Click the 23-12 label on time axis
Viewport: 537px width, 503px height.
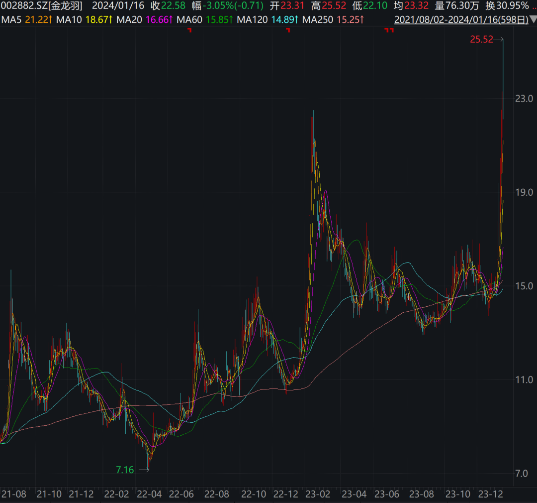(489, 494)
